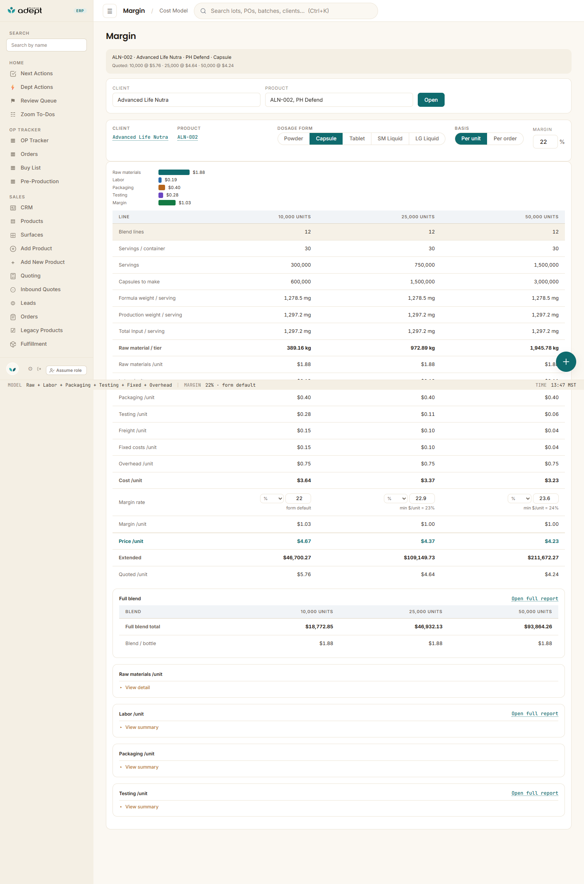Click the box icon next to Fulfillment
The width and height of the screenshot is (584, 884).
pos(13,344)
